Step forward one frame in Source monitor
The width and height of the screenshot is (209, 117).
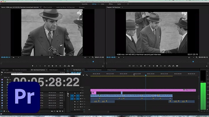click(x=56, y=66)
